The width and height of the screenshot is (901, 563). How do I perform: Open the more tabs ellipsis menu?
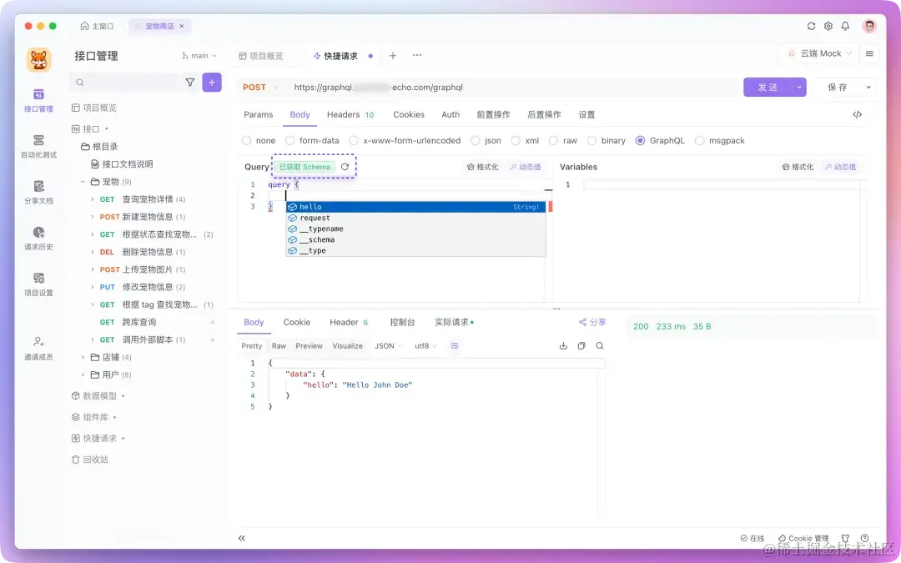point(417,55)
